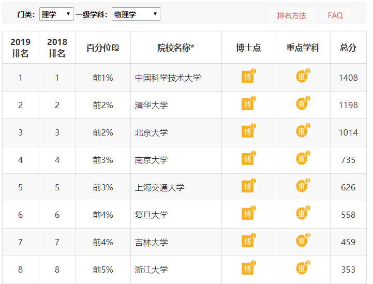Click the 博士点 badge icon for 中国科学技术大学

(248, 76)
